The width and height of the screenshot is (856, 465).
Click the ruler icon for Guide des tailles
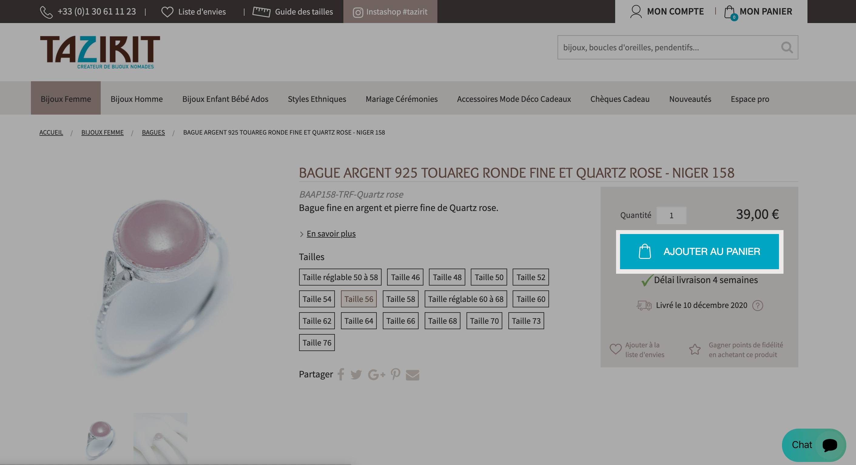tap(261, 12)
